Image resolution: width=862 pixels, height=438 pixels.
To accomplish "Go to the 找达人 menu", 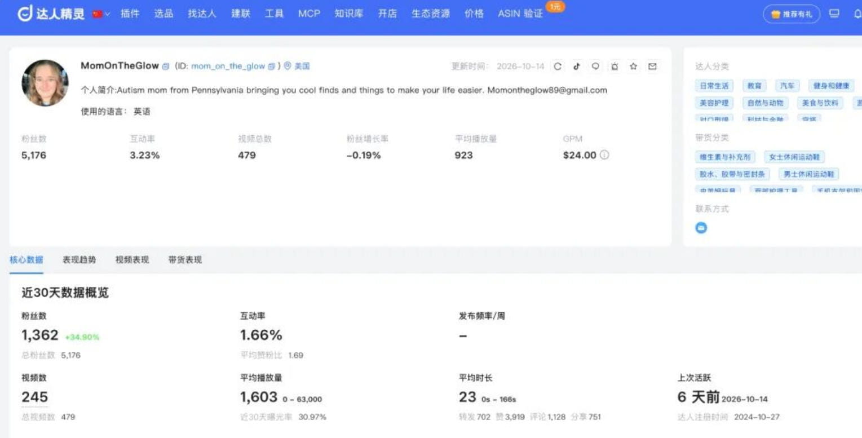I will (202, 14).
